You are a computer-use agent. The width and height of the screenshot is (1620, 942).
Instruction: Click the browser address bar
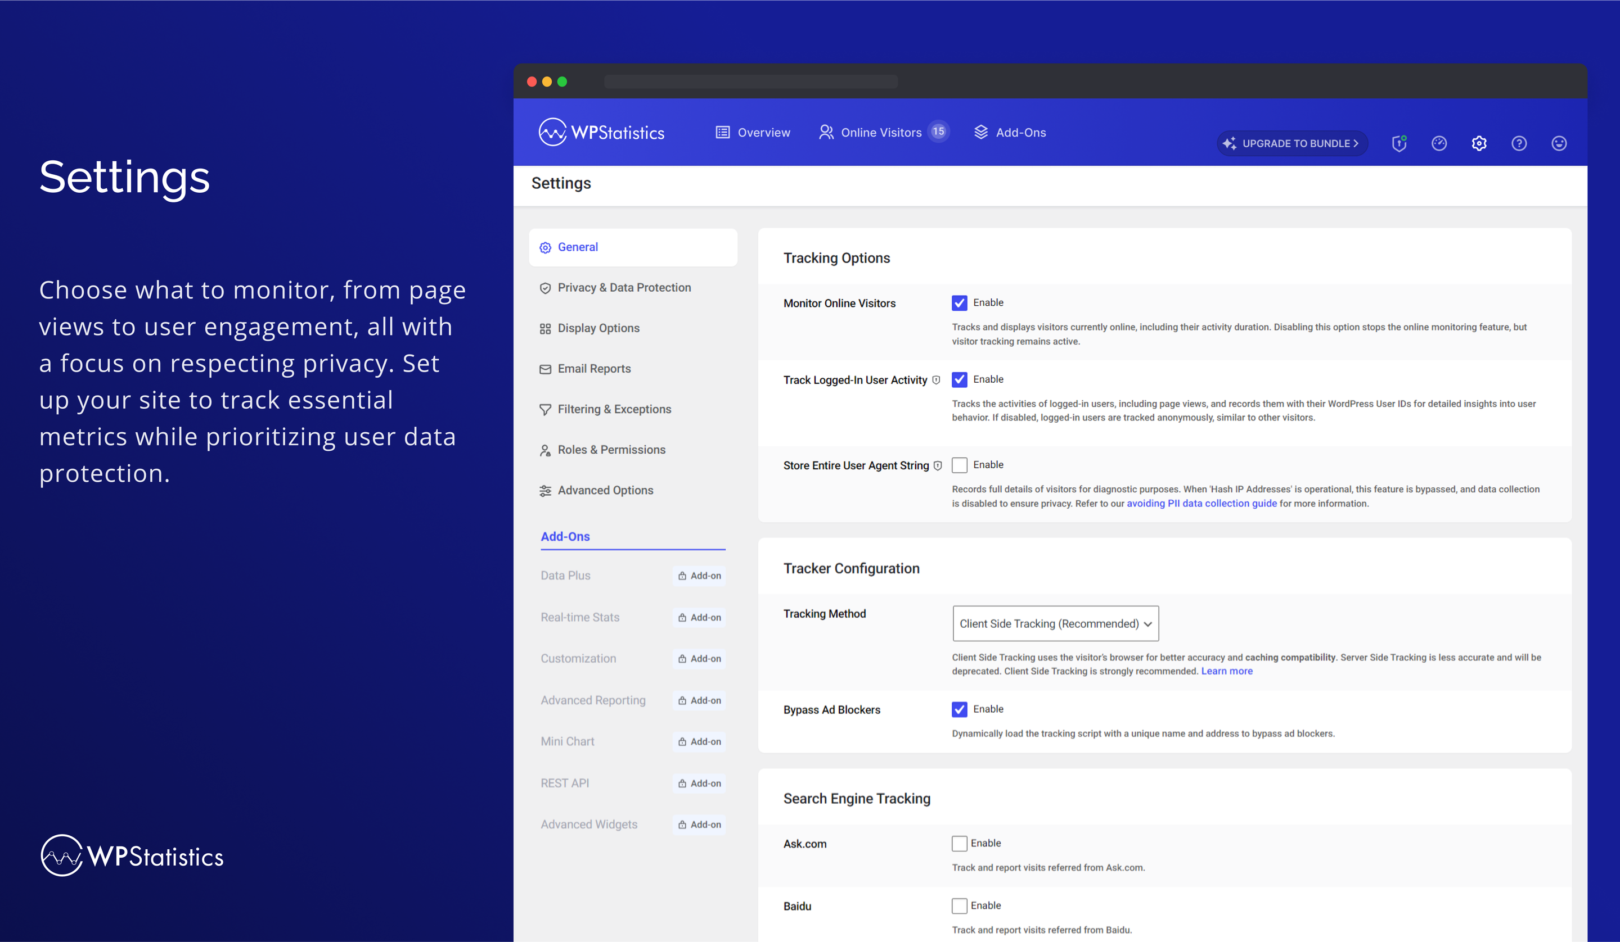tap(751, 81)
